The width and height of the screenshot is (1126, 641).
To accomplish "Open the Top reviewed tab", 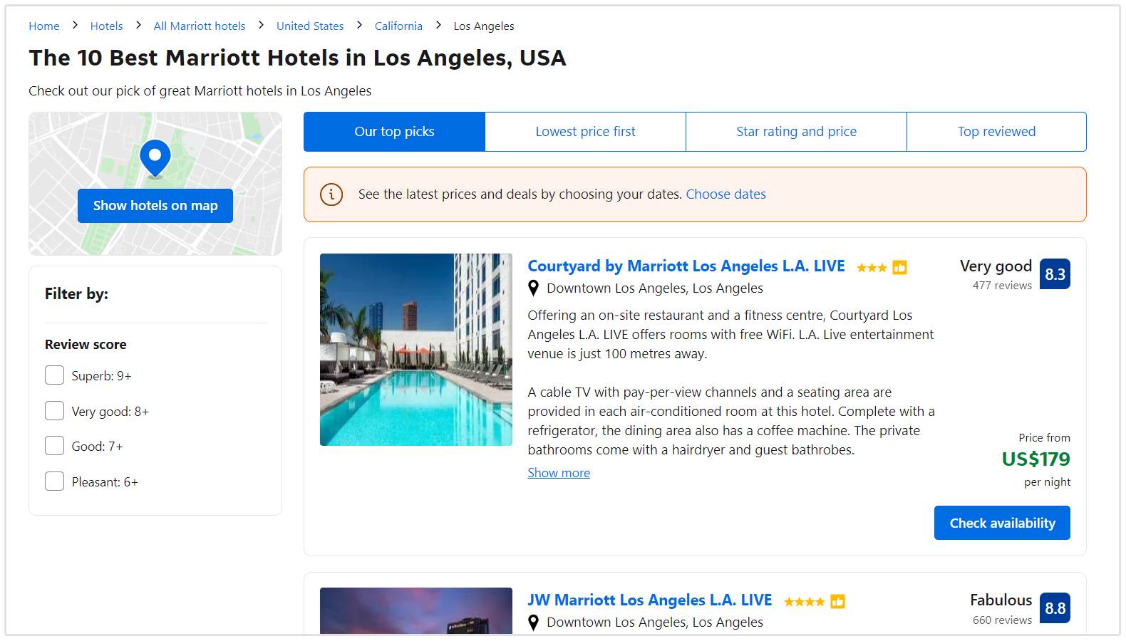I will click(996, 132).
